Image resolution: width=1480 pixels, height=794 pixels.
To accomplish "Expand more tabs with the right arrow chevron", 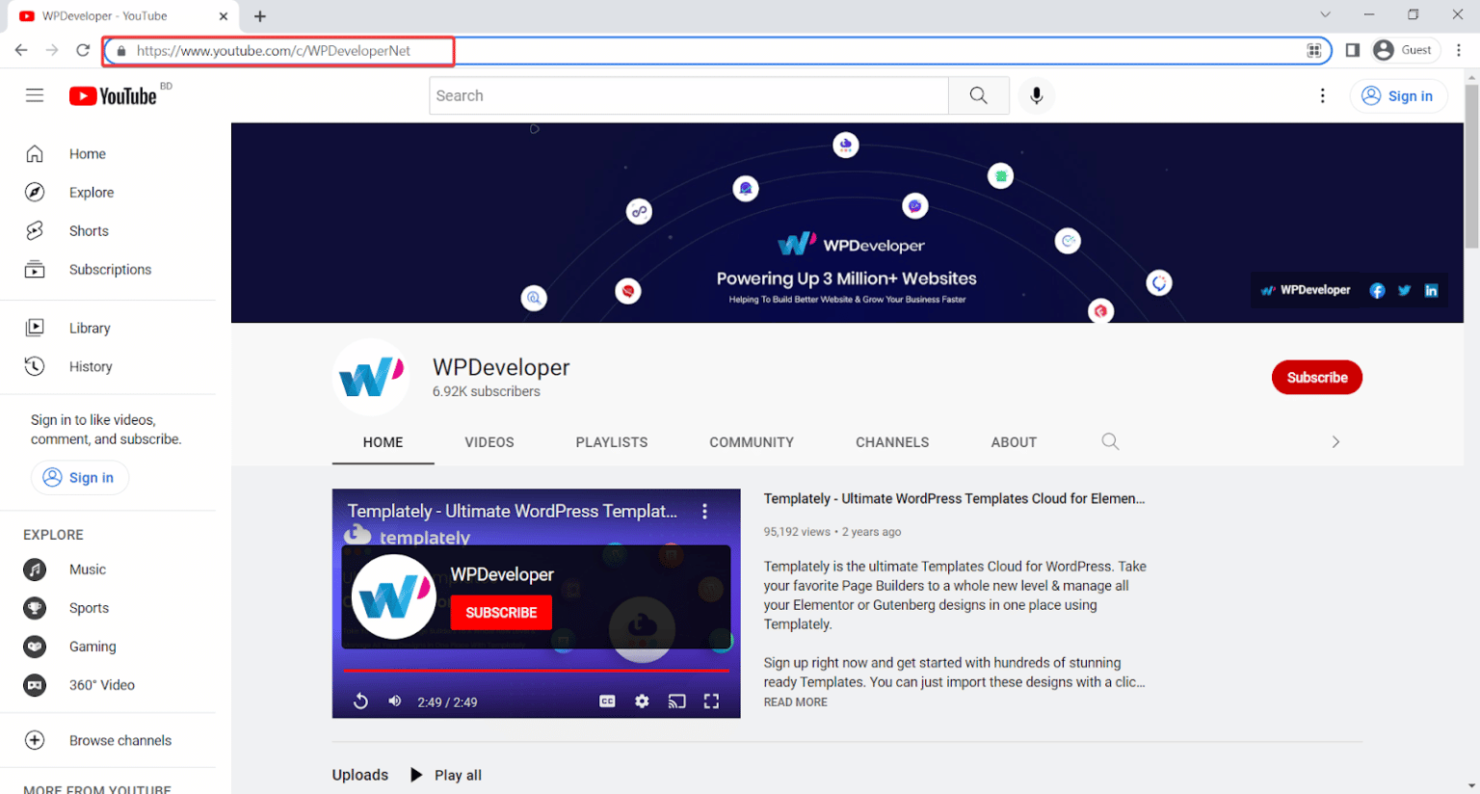I will click(1335, 441).
